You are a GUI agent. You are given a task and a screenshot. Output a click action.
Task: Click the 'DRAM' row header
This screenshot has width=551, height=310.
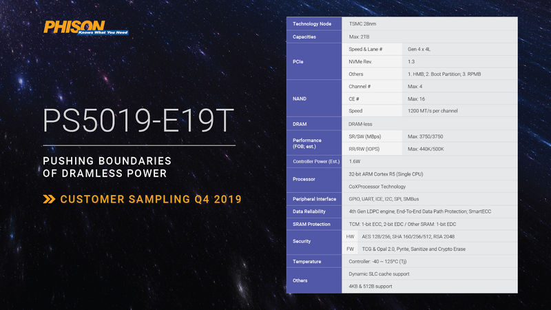point(314,124)
